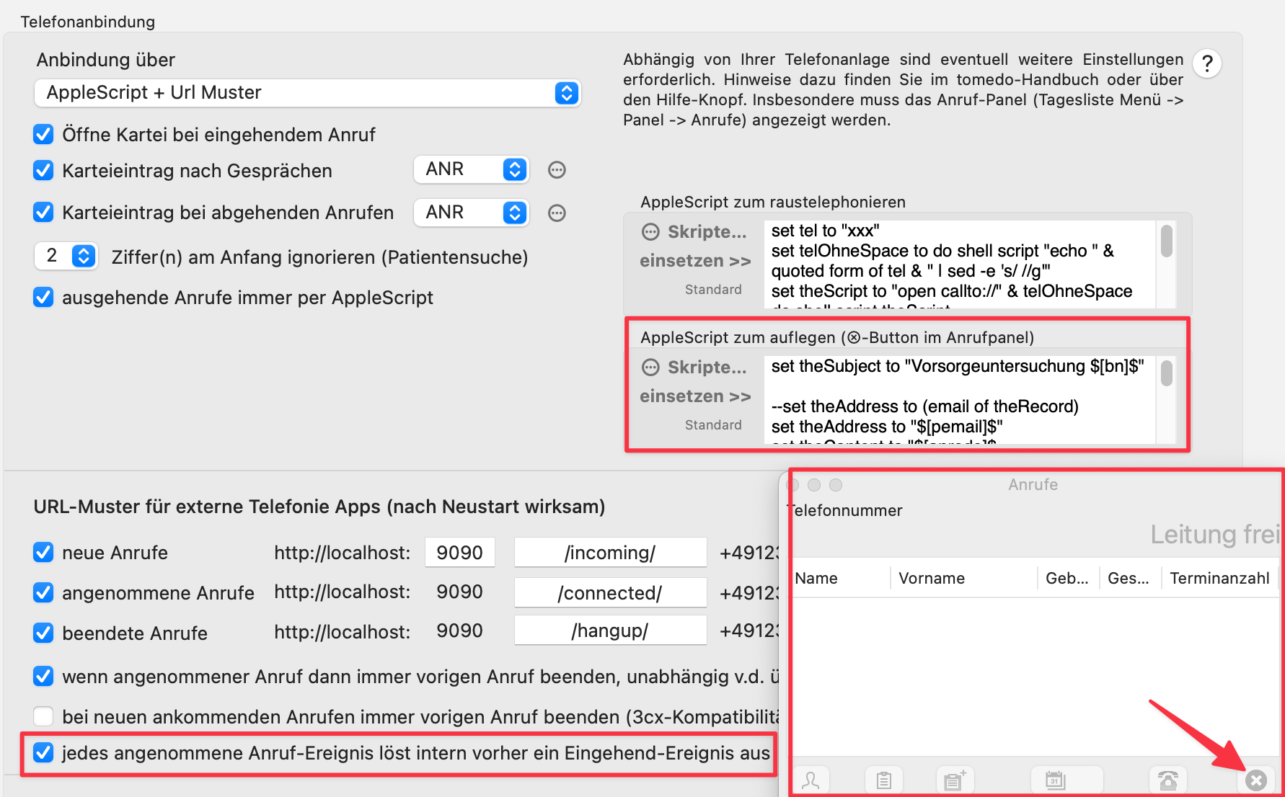
Task: Click the Anrufe window title
Action: tap(1033, 484)
